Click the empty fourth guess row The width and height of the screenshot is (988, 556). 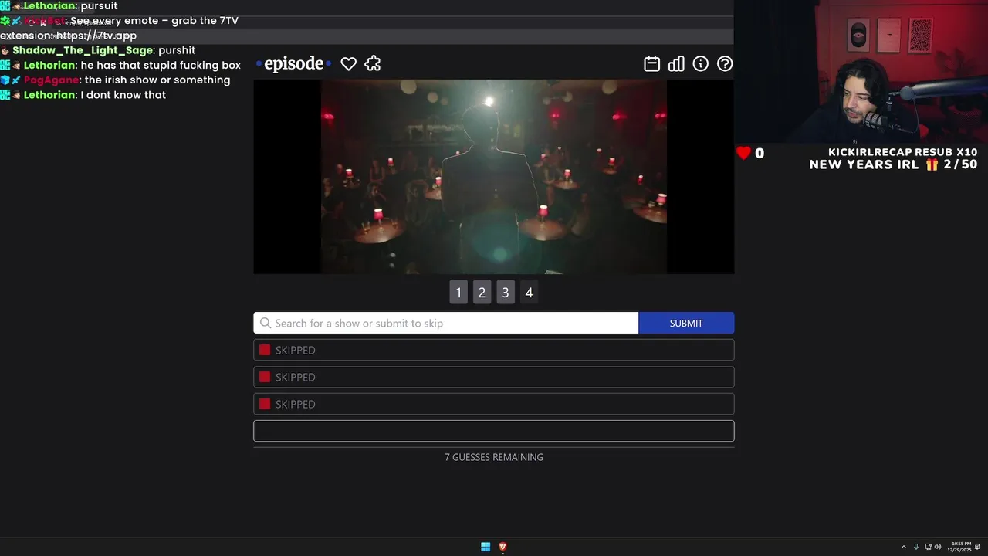click(494, 431)
